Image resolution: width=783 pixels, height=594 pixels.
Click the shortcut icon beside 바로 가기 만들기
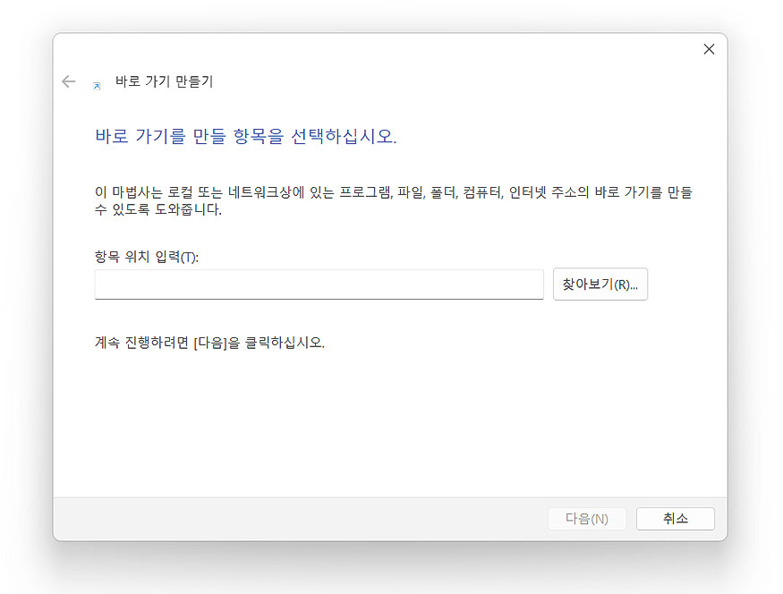pyautogui.click(x=97, y=86)
